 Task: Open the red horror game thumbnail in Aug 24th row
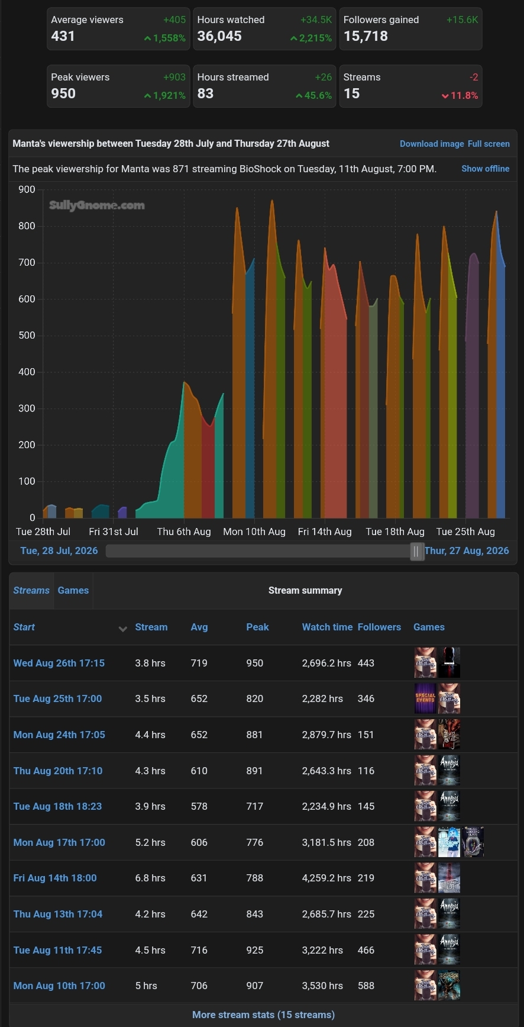449,735
